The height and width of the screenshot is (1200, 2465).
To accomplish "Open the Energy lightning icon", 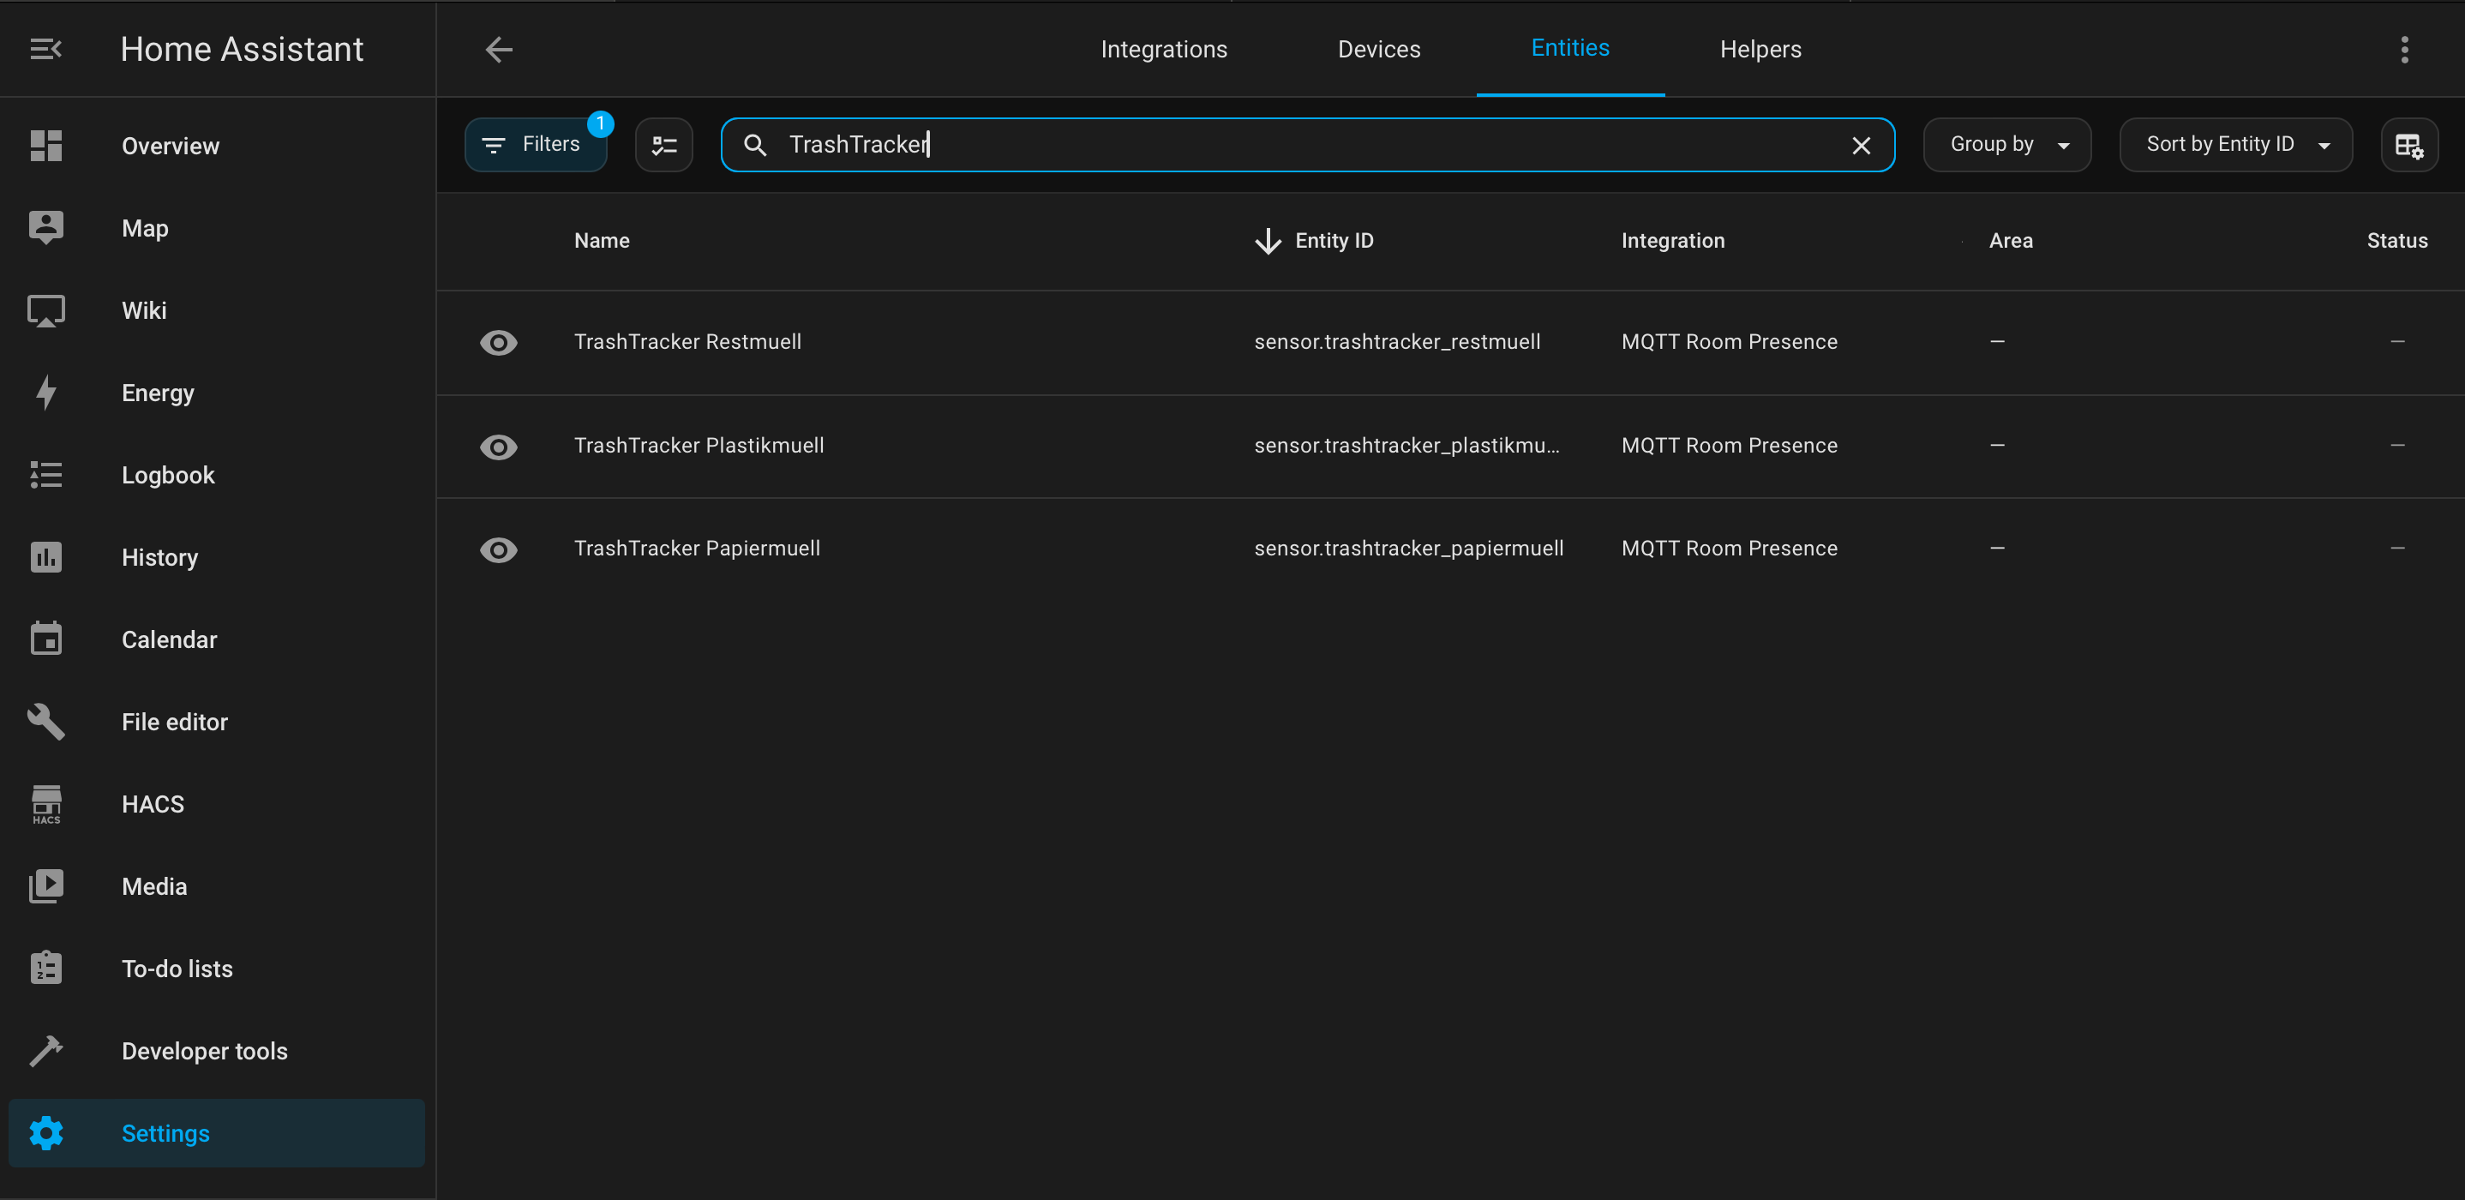I will click(x=46, y=393).
